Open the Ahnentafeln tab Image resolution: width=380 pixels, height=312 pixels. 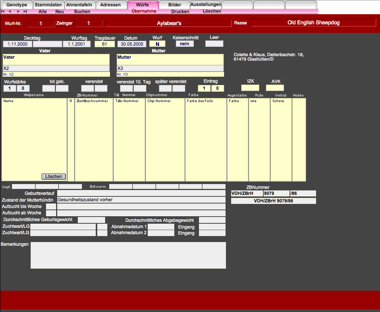(x=79, y=5)
